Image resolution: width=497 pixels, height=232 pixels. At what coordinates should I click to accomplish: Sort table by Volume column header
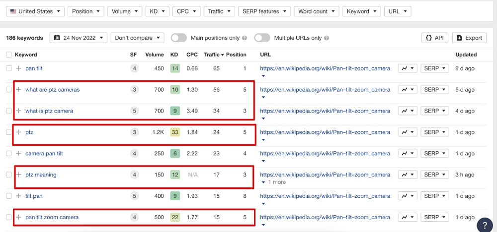[x=155, y=55]
